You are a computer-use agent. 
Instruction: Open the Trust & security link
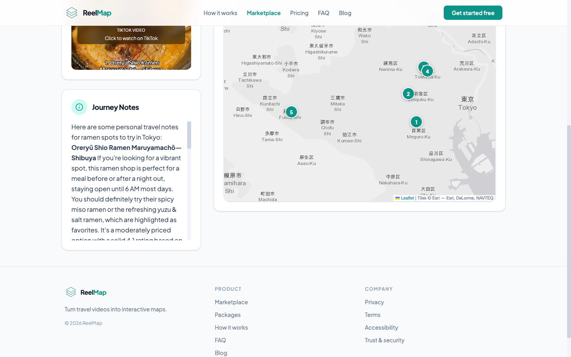coord(384,340)
